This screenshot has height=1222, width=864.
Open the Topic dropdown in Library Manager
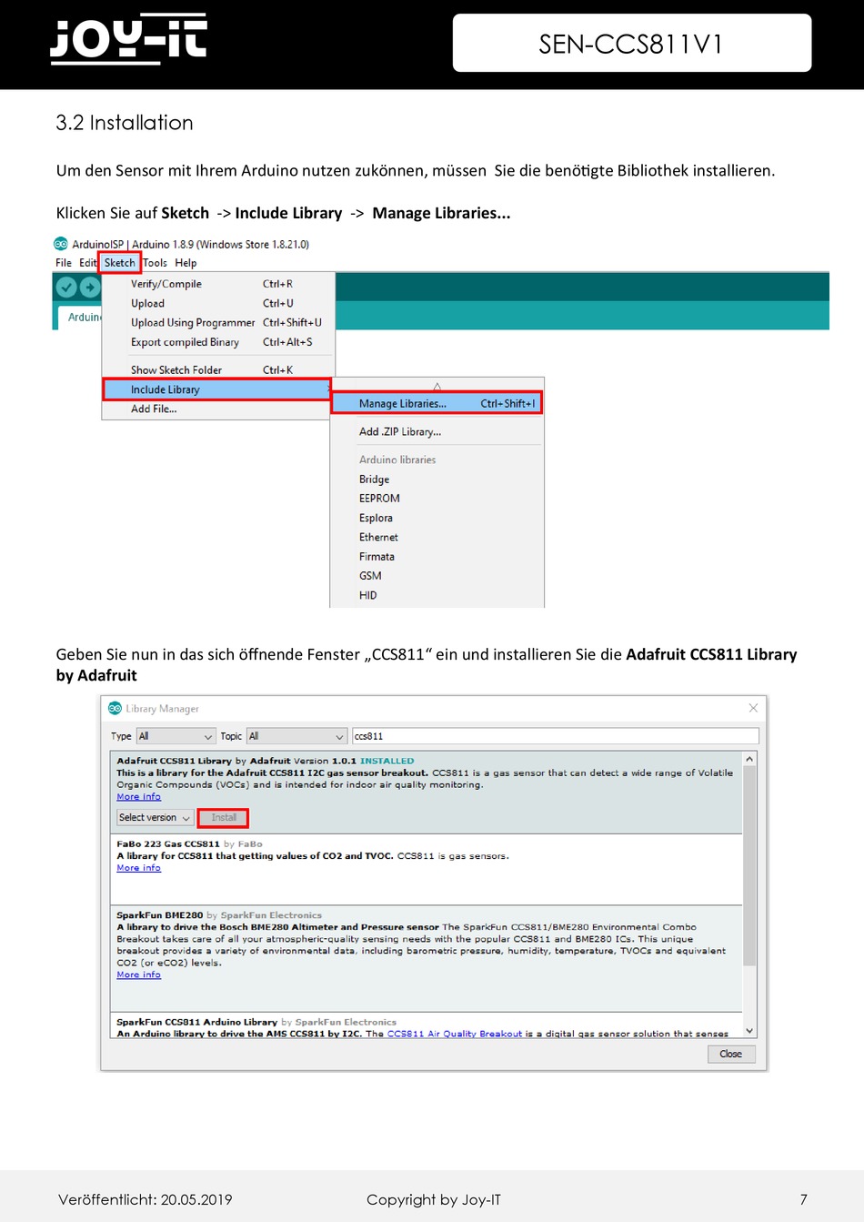(x=296, y=736)
